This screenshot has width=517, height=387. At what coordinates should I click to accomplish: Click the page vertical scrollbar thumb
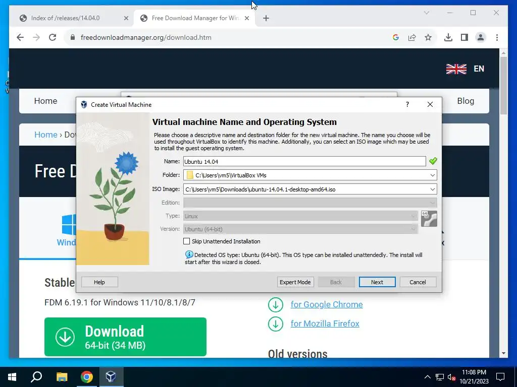503,86
